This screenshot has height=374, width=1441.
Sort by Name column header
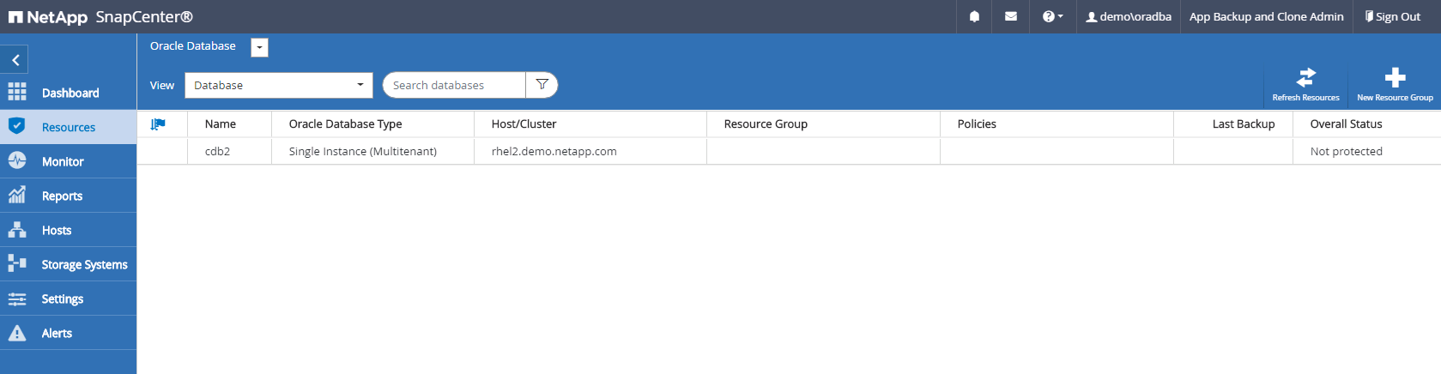pyautogui.click(x=221, y=124)
